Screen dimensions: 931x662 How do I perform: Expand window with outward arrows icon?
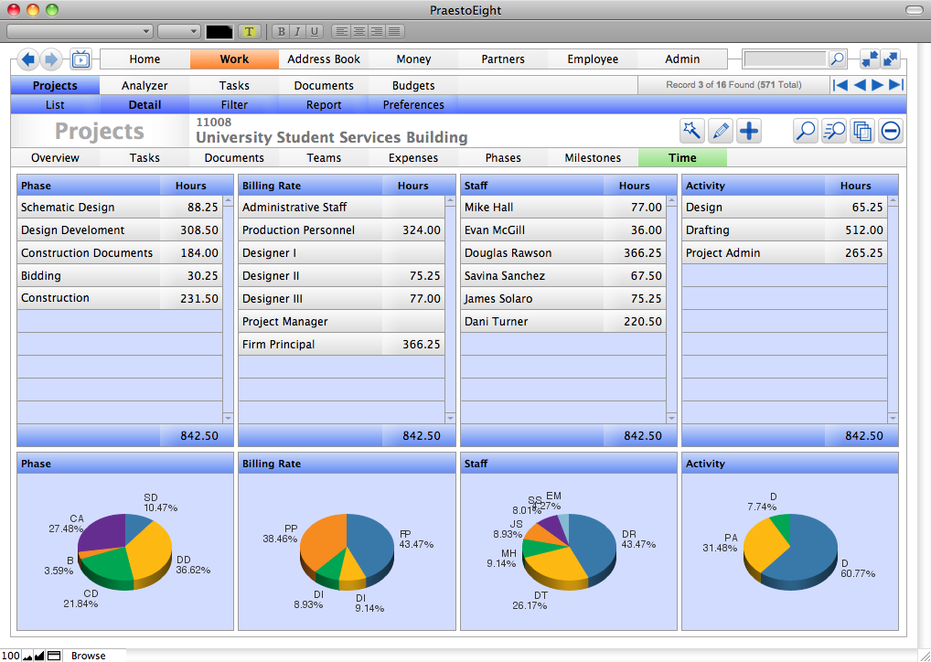[891, 59]
